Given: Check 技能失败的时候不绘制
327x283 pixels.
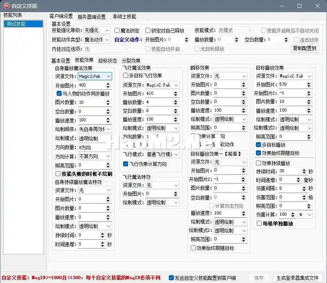Looking at the screenshot, I should [x=84, y=174].
